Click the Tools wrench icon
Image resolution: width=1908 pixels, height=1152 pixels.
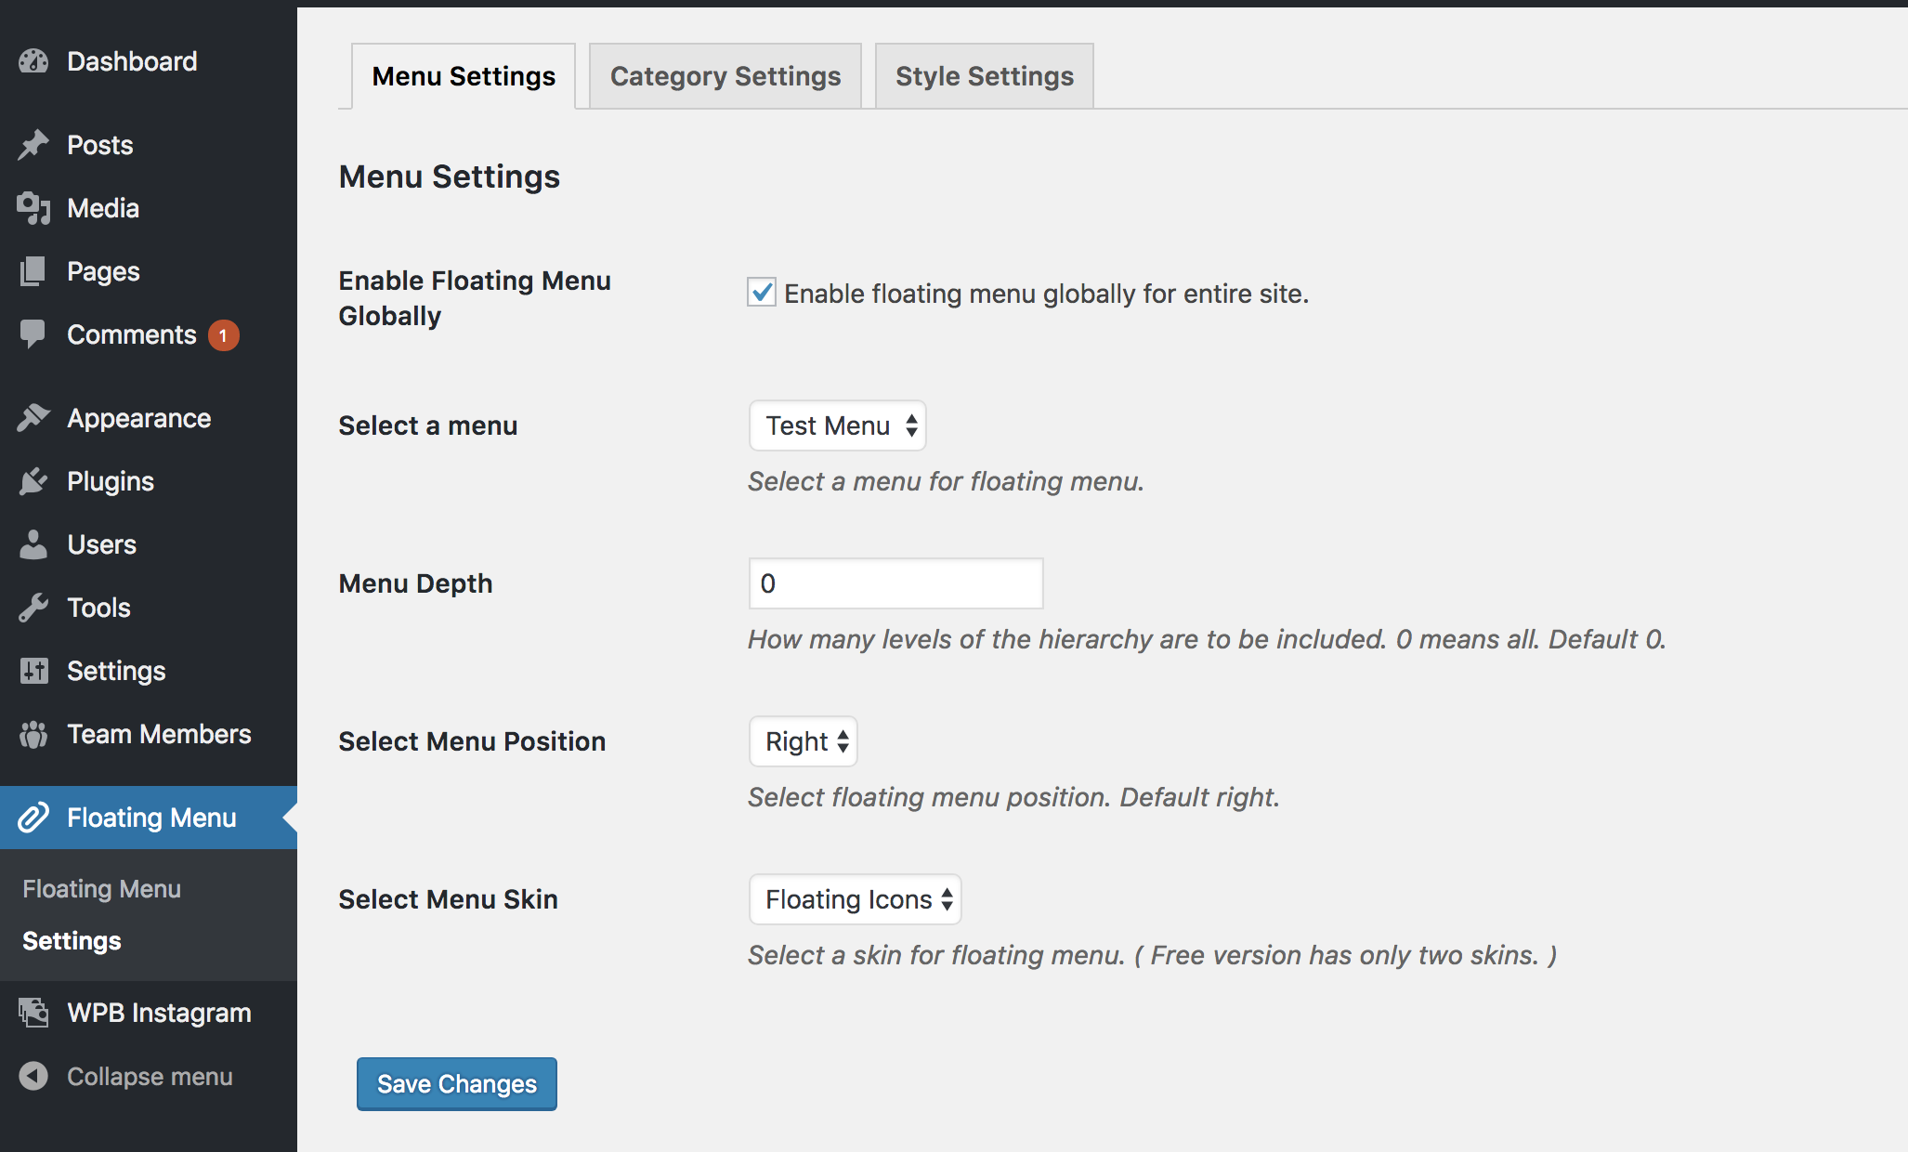pos(33,608)
